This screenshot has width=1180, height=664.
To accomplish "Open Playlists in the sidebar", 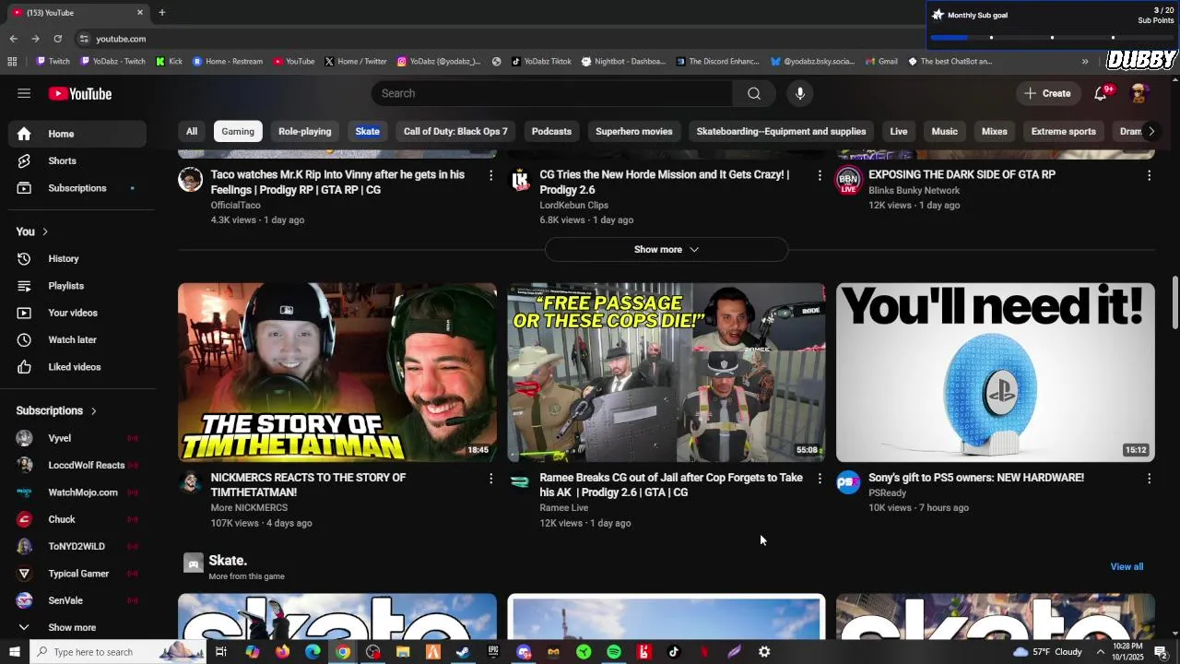I will 77,286.
